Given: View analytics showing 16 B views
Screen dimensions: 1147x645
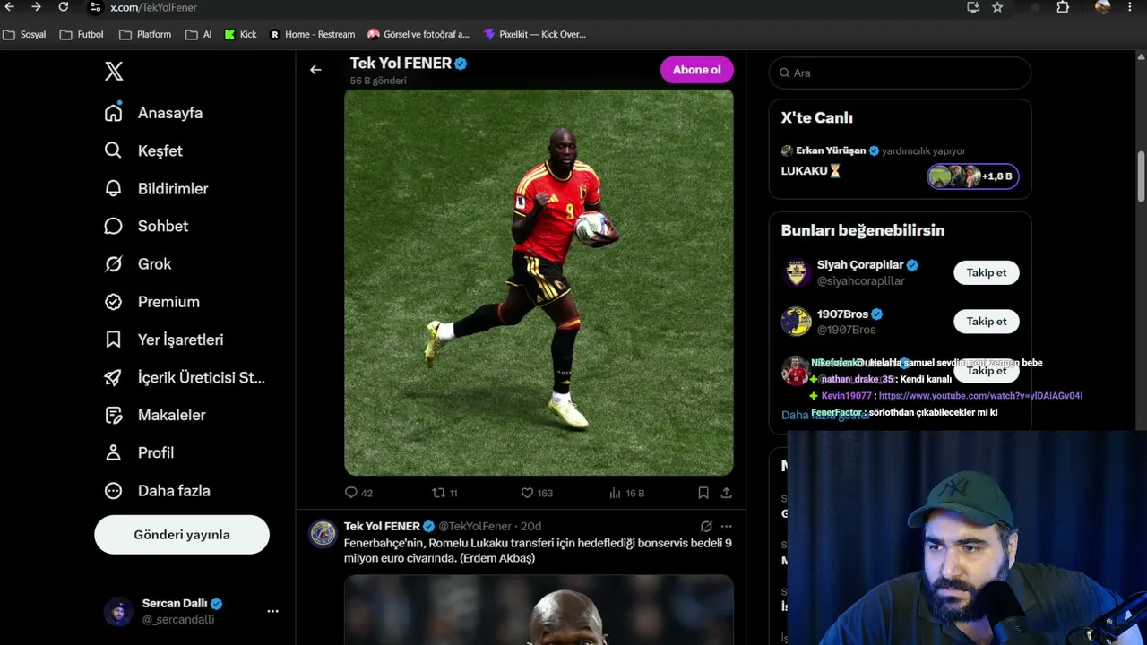Looking at the screenshot, I should coord(626,493).
